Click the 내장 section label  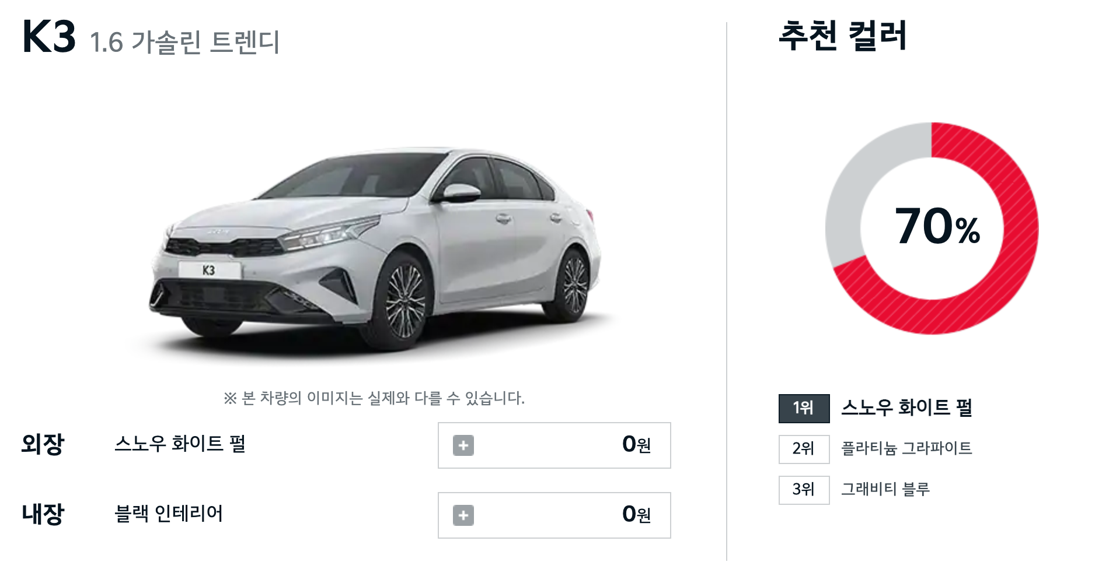[x=43, y=514]
